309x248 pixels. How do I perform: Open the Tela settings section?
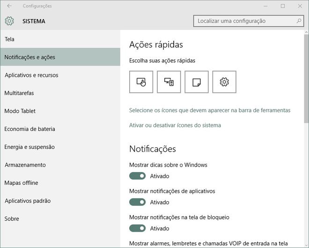[60, 39]
